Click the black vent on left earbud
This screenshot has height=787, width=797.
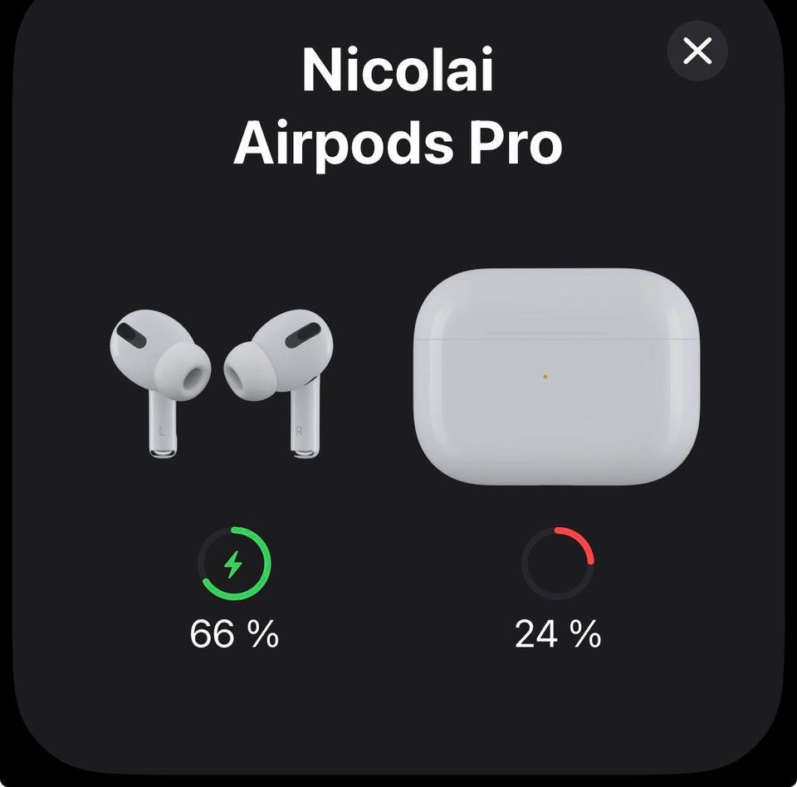[132, 335]
